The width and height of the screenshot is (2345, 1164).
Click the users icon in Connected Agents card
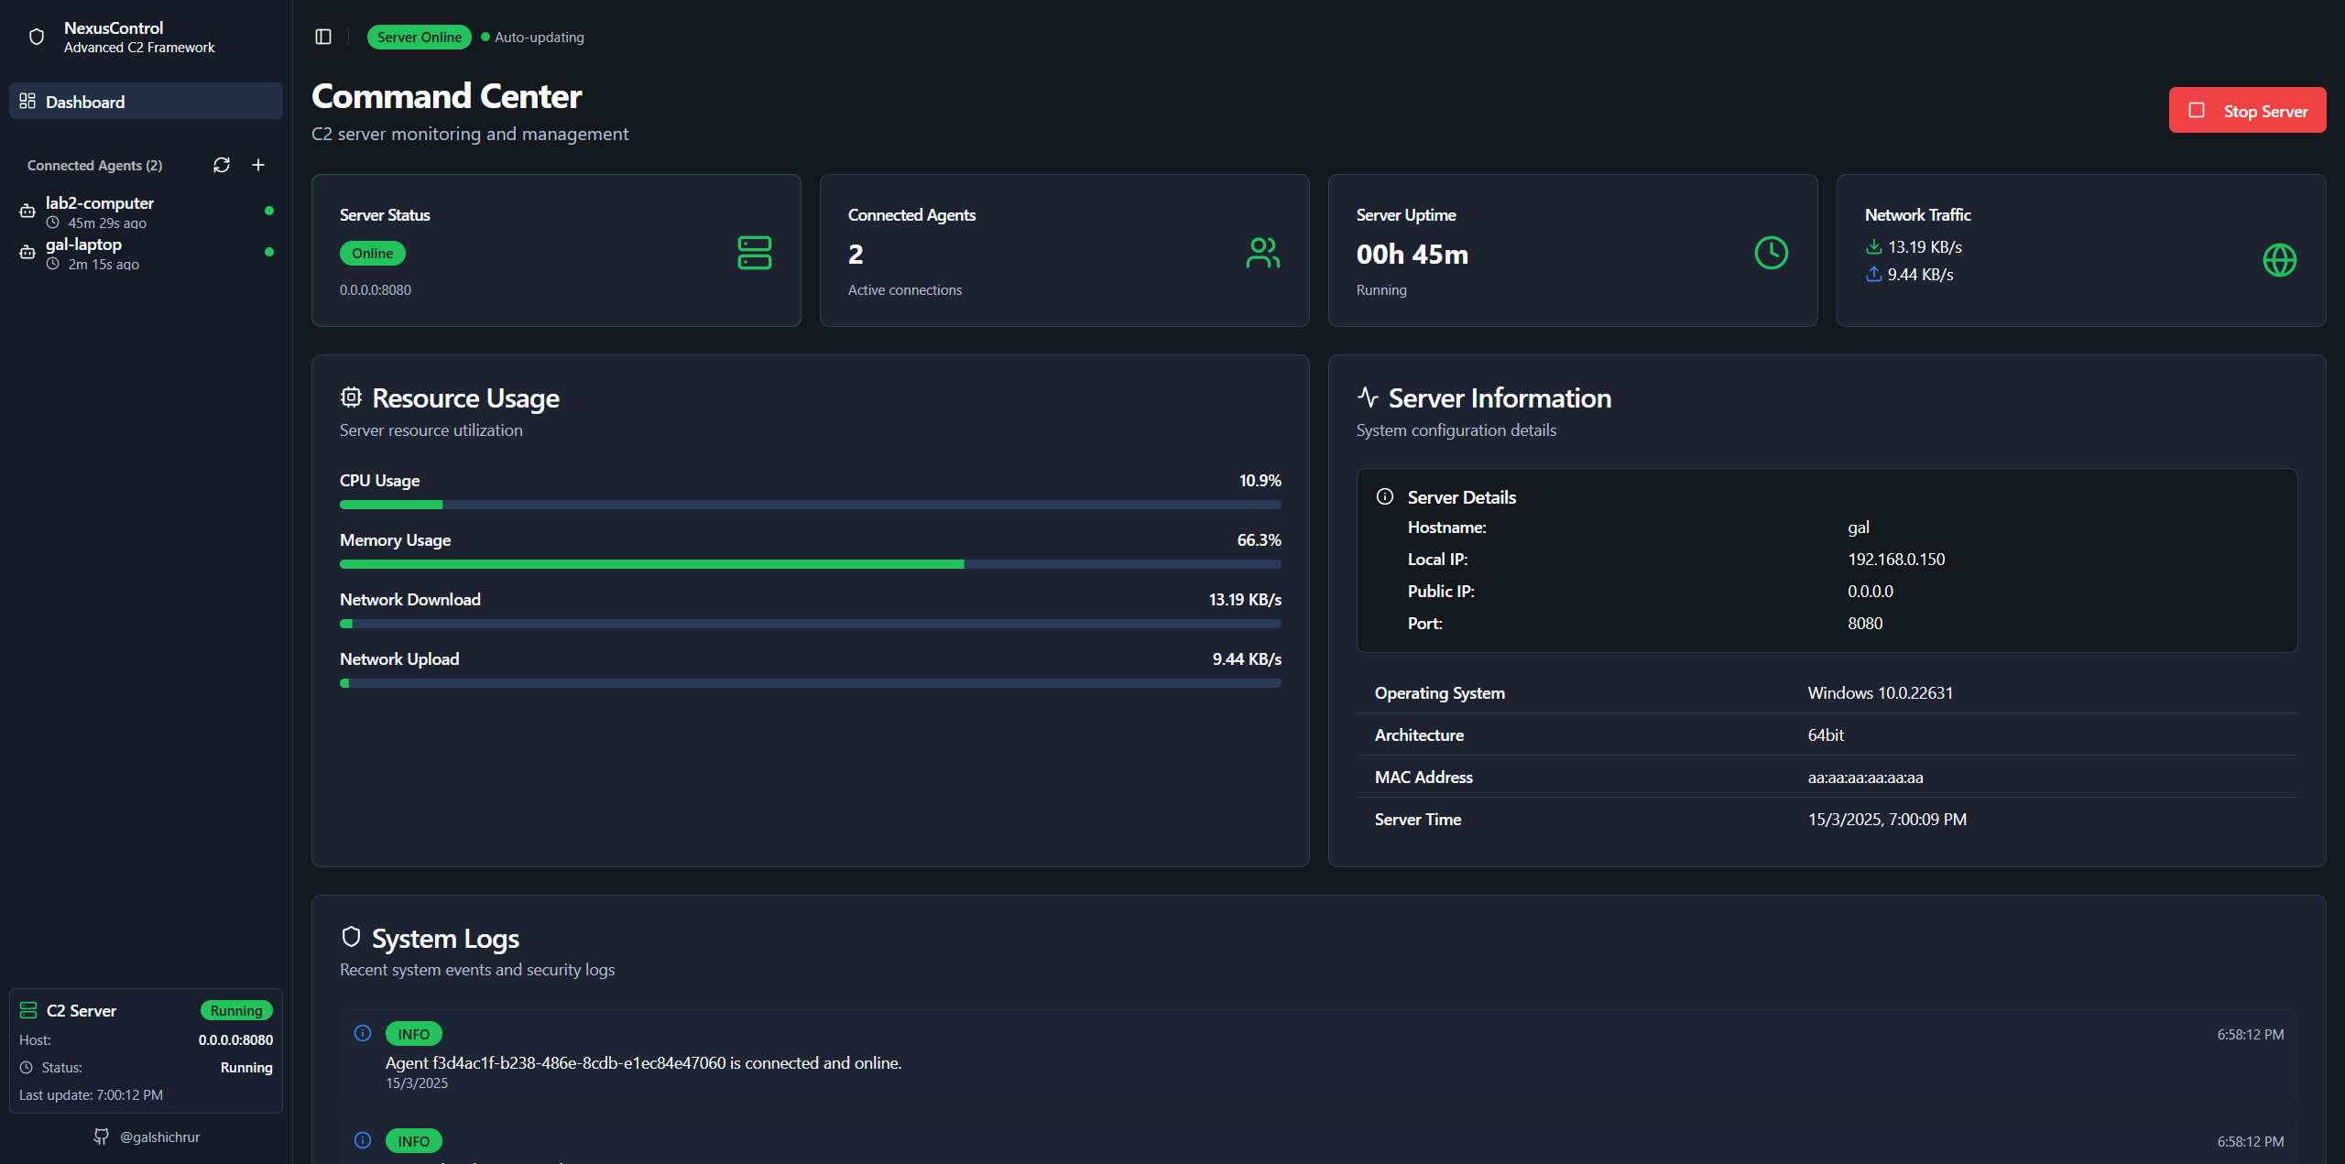point(1262,253)
